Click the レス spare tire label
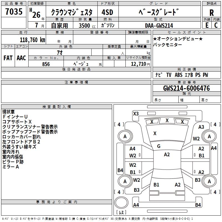 pyautogui.click(x=121, y=212)
